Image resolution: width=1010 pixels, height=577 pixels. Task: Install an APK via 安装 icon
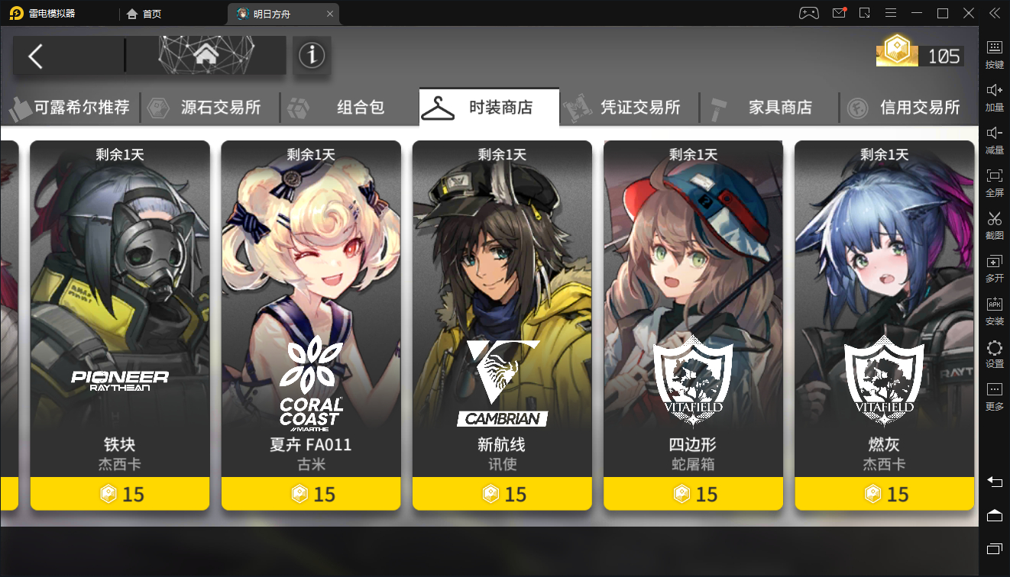point(994,311)
